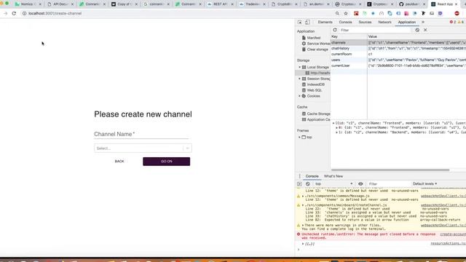Click the red error count badge in DevTools
The height and width of the screenshot is (262, 466).
point(453,23)
